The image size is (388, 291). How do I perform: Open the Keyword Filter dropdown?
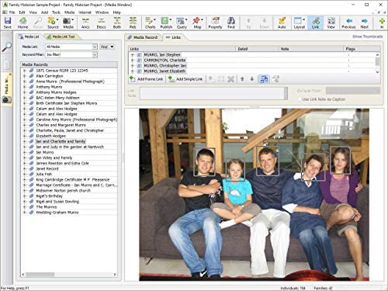(95, 54)
